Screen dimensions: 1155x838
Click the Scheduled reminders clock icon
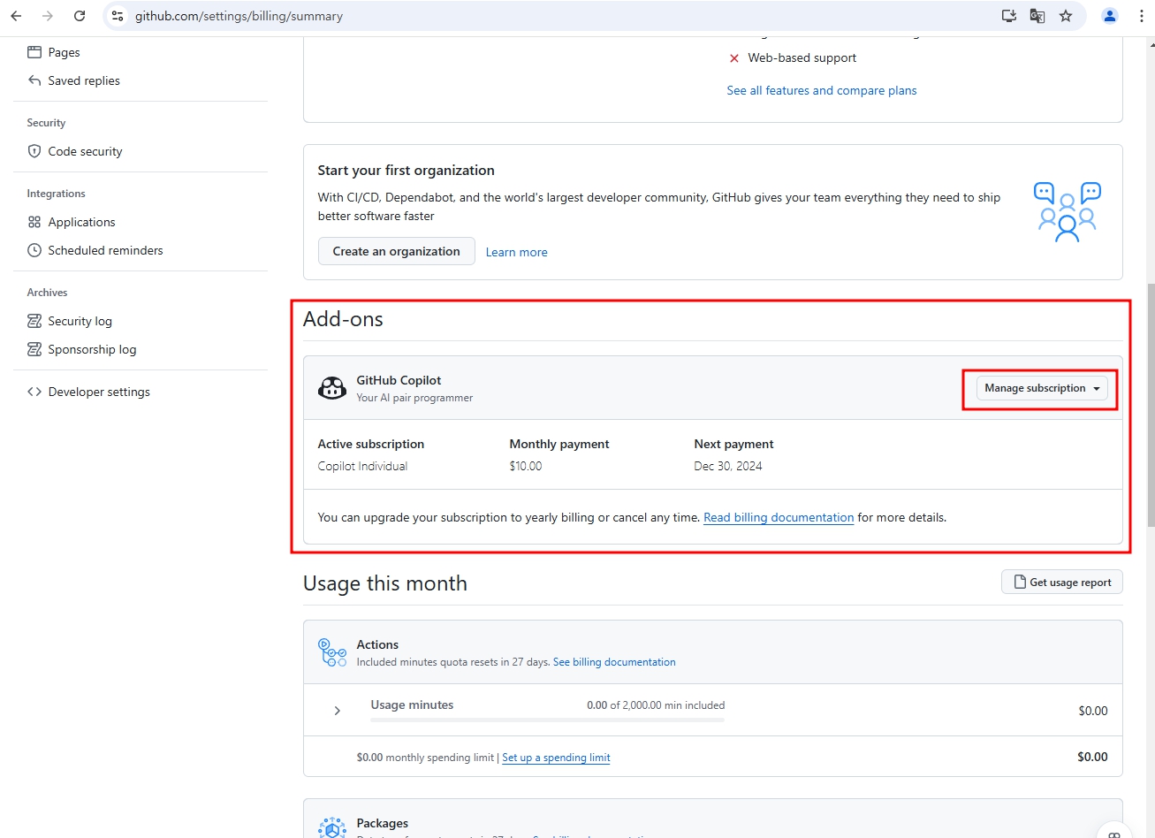tap(34, 250)
